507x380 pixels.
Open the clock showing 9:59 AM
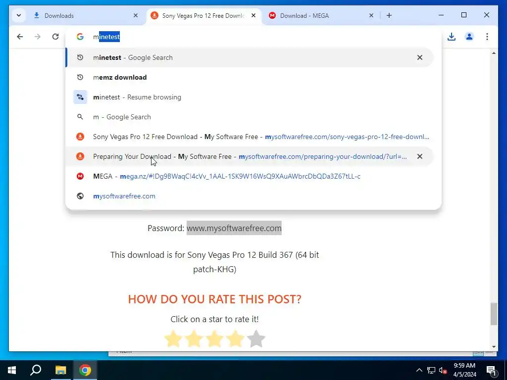[464, 370]
